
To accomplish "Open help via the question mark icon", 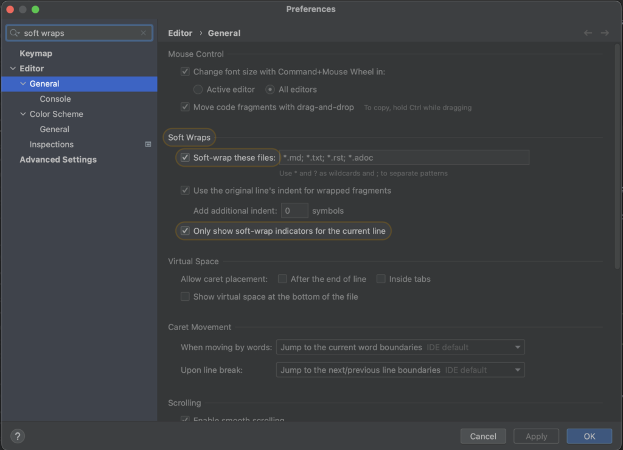I will tap(17, 436).
